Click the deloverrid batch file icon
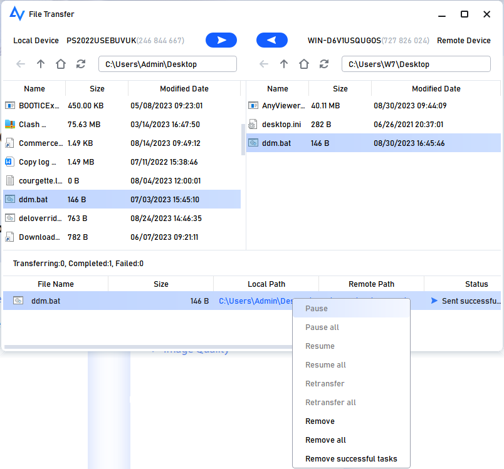The image size is (504, 469). coord(10,218)
